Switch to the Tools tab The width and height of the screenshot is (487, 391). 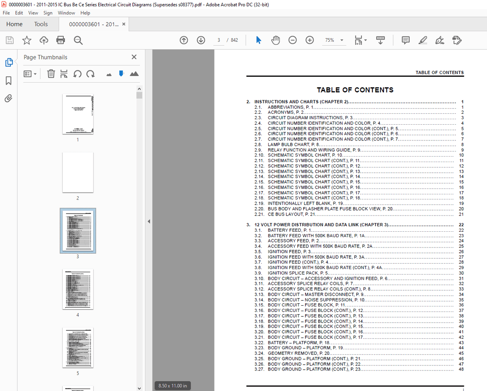41,24
